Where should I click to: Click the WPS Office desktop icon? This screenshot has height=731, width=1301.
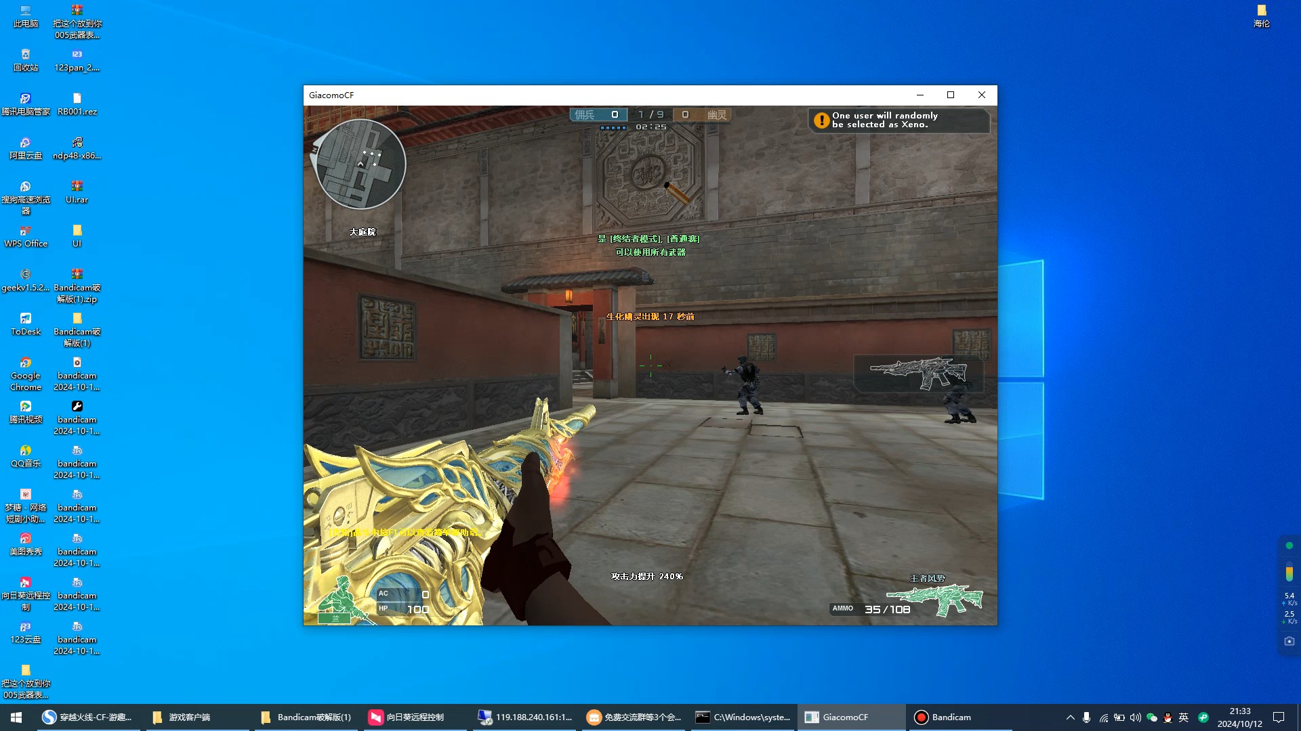24,238
